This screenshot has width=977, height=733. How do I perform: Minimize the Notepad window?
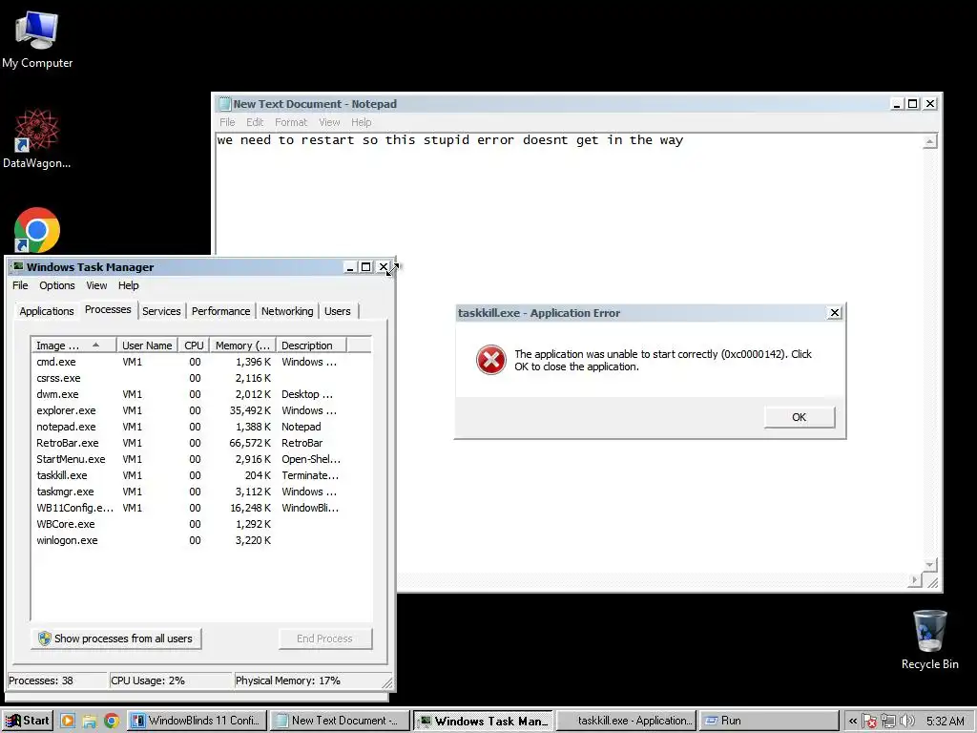click(x=897, y=103)
